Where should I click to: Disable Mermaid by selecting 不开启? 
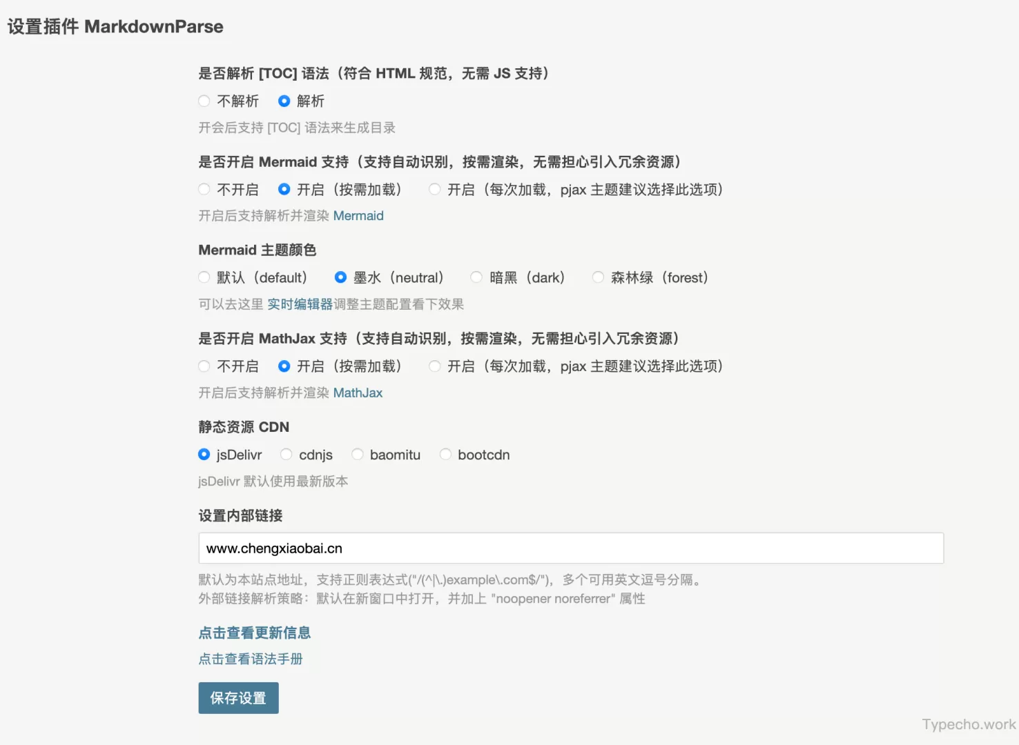coord(204,189)
